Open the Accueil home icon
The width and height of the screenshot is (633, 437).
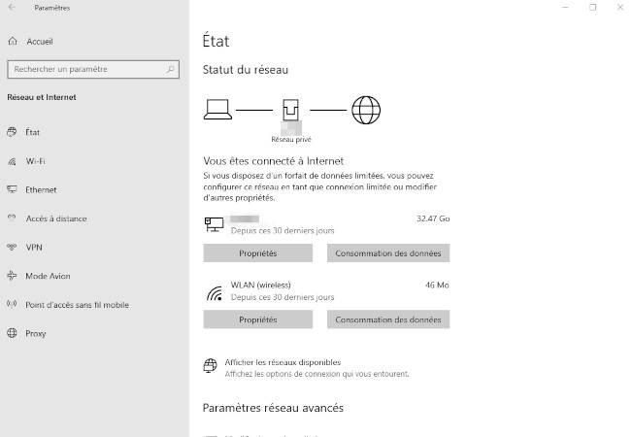coord(13,41)
